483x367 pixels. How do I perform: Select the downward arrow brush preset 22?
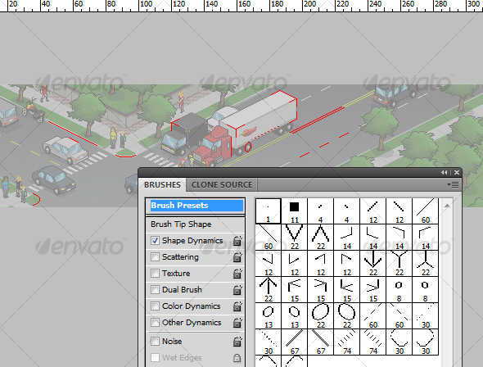click(373, 263)
